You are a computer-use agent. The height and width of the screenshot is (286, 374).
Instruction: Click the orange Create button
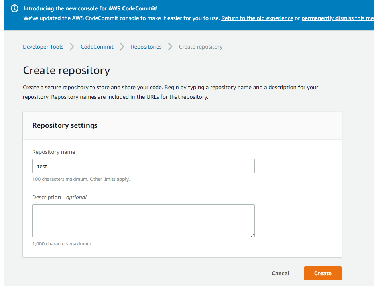click(x=323, y=273)
